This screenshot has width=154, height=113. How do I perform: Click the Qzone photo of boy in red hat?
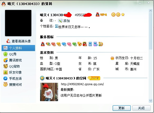point(49,92)
